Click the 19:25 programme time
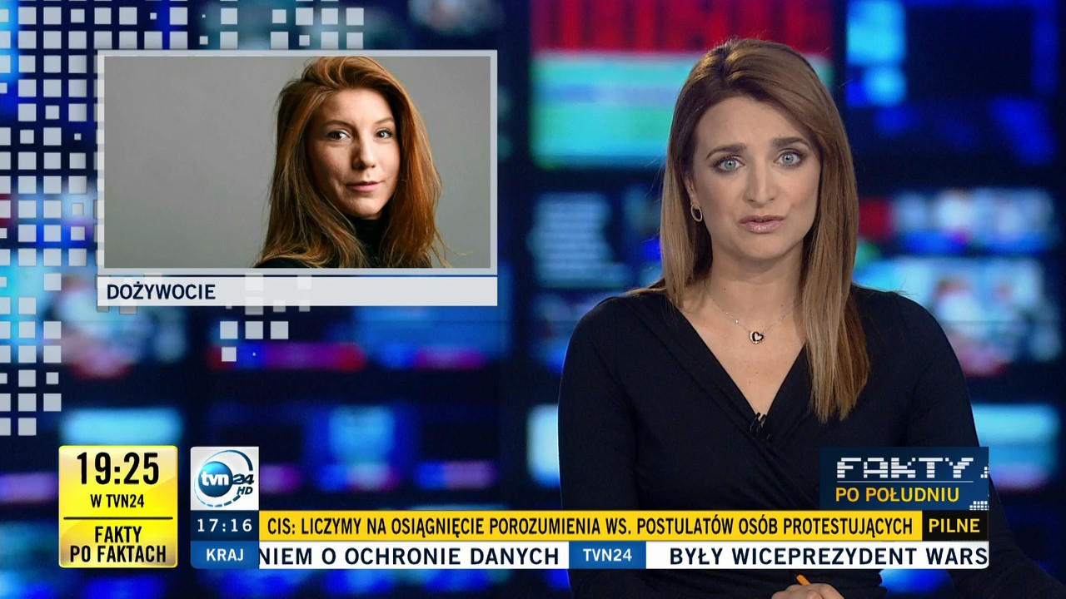Image resolution: width=1066 pixels, height=599 pixels. pyautogui.click(x=118, y=469)
